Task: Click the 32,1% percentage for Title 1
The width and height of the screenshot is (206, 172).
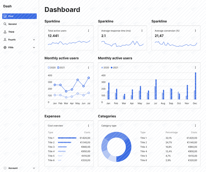Action: click(169, 138)
